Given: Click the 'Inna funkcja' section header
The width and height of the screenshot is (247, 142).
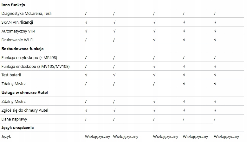Looking at the screenshot, I should pos(13,5).
